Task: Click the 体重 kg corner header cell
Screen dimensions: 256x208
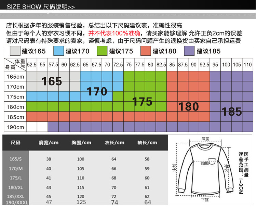Action: (x=15, y=65)
